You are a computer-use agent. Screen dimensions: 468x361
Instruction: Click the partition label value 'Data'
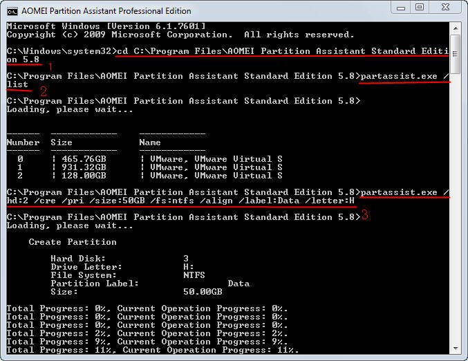click(x=238, y=284)
